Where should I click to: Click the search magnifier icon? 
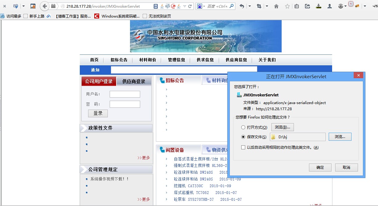tap(232, 6)
